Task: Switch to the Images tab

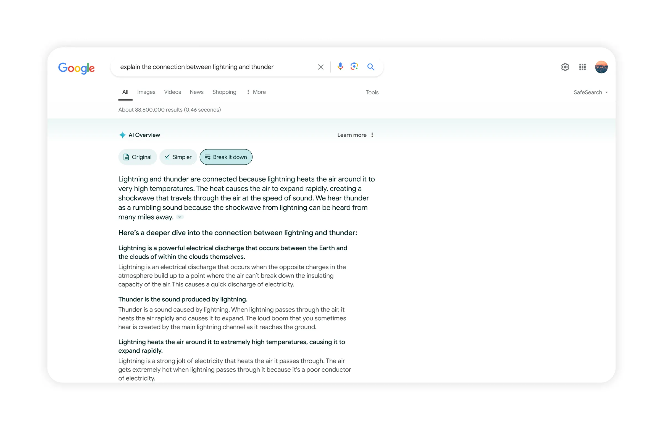Action: tap(146, 92)
